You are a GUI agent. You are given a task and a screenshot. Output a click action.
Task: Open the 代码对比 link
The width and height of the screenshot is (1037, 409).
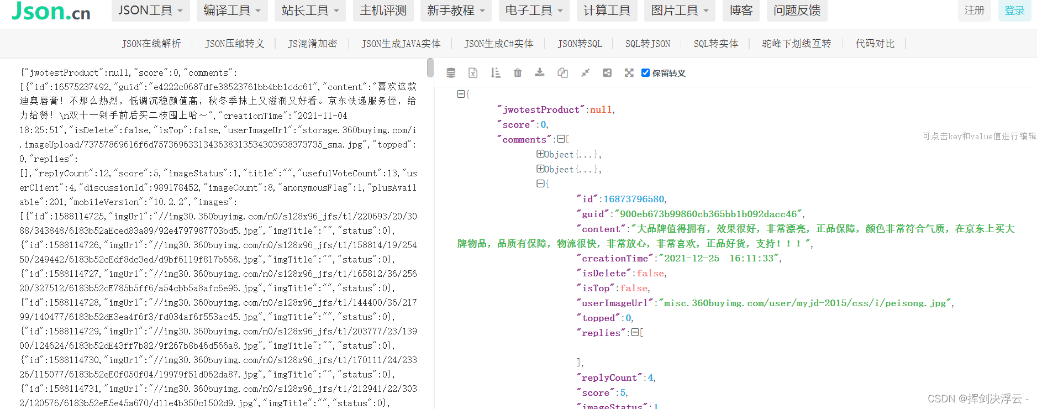(x=875, y=44)
